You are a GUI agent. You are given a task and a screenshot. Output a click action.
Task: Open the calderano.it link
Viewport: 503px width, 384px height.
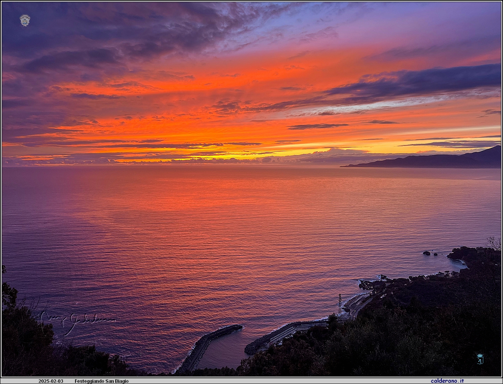(x=447, y=381)
